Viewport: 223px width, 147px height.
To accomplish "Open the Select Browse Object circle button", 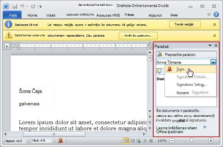I will [x=150, y=122].
